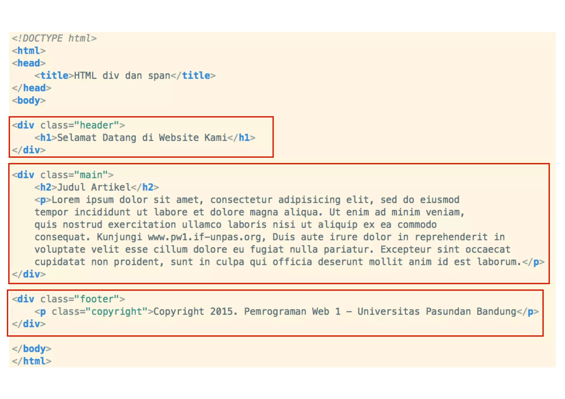Click the opening body tag
Screen dimensions: 565x399
pos(29,100)
